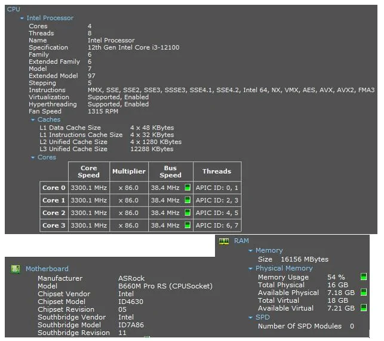Image resolution: width=384 pixels, height=341 pixels.
Task: Click the ASRock manufacturer value
Action: tap(131, 278)
